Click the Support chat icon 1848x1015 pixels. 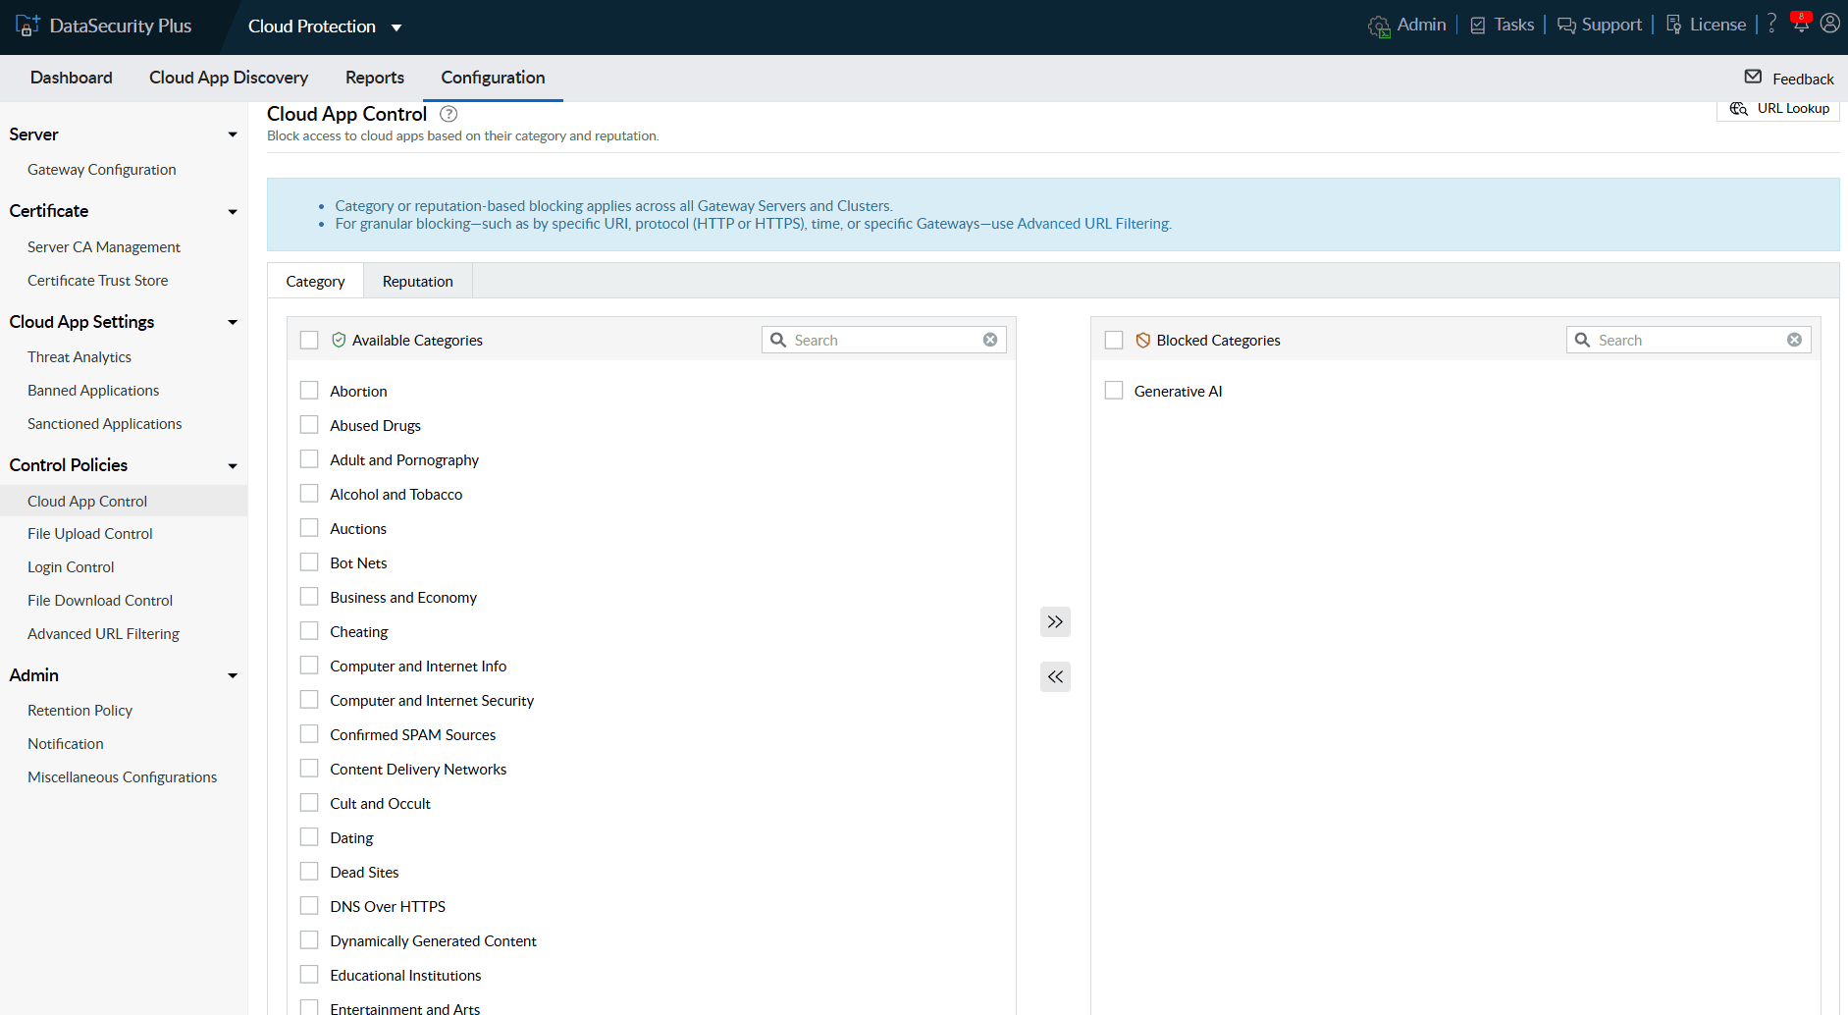pyautogui.click(x=1566, y=26)
